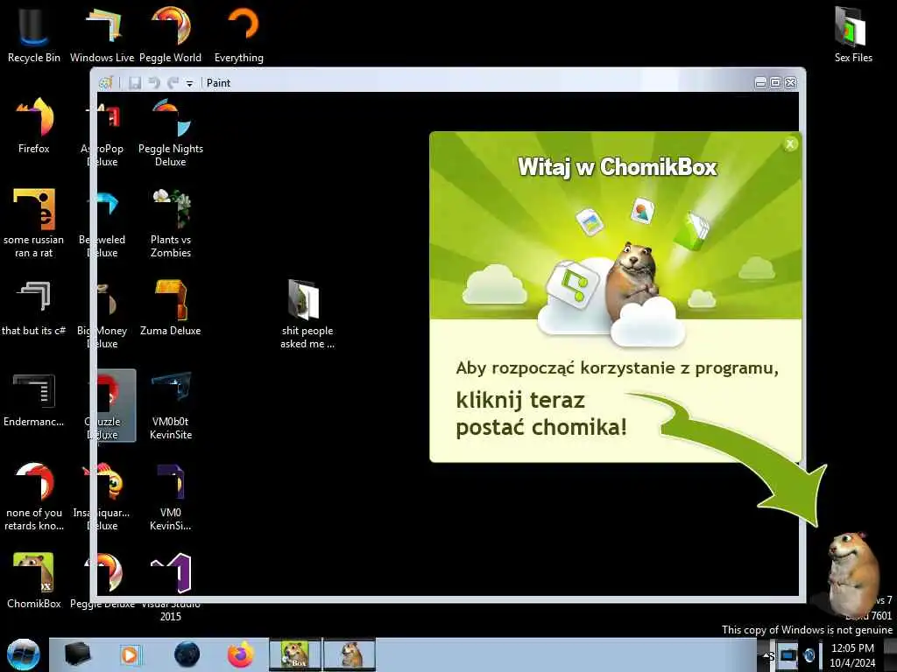Select the 'shit people asked me' folder
The height and width of the screenshot is (672, 897).
[307, 314]
